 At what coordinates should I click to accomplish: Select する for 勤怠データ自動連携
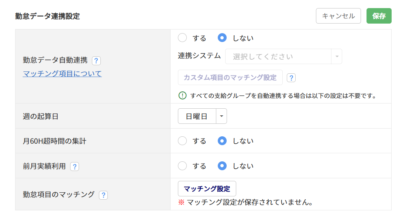click(x=182, y=38)
